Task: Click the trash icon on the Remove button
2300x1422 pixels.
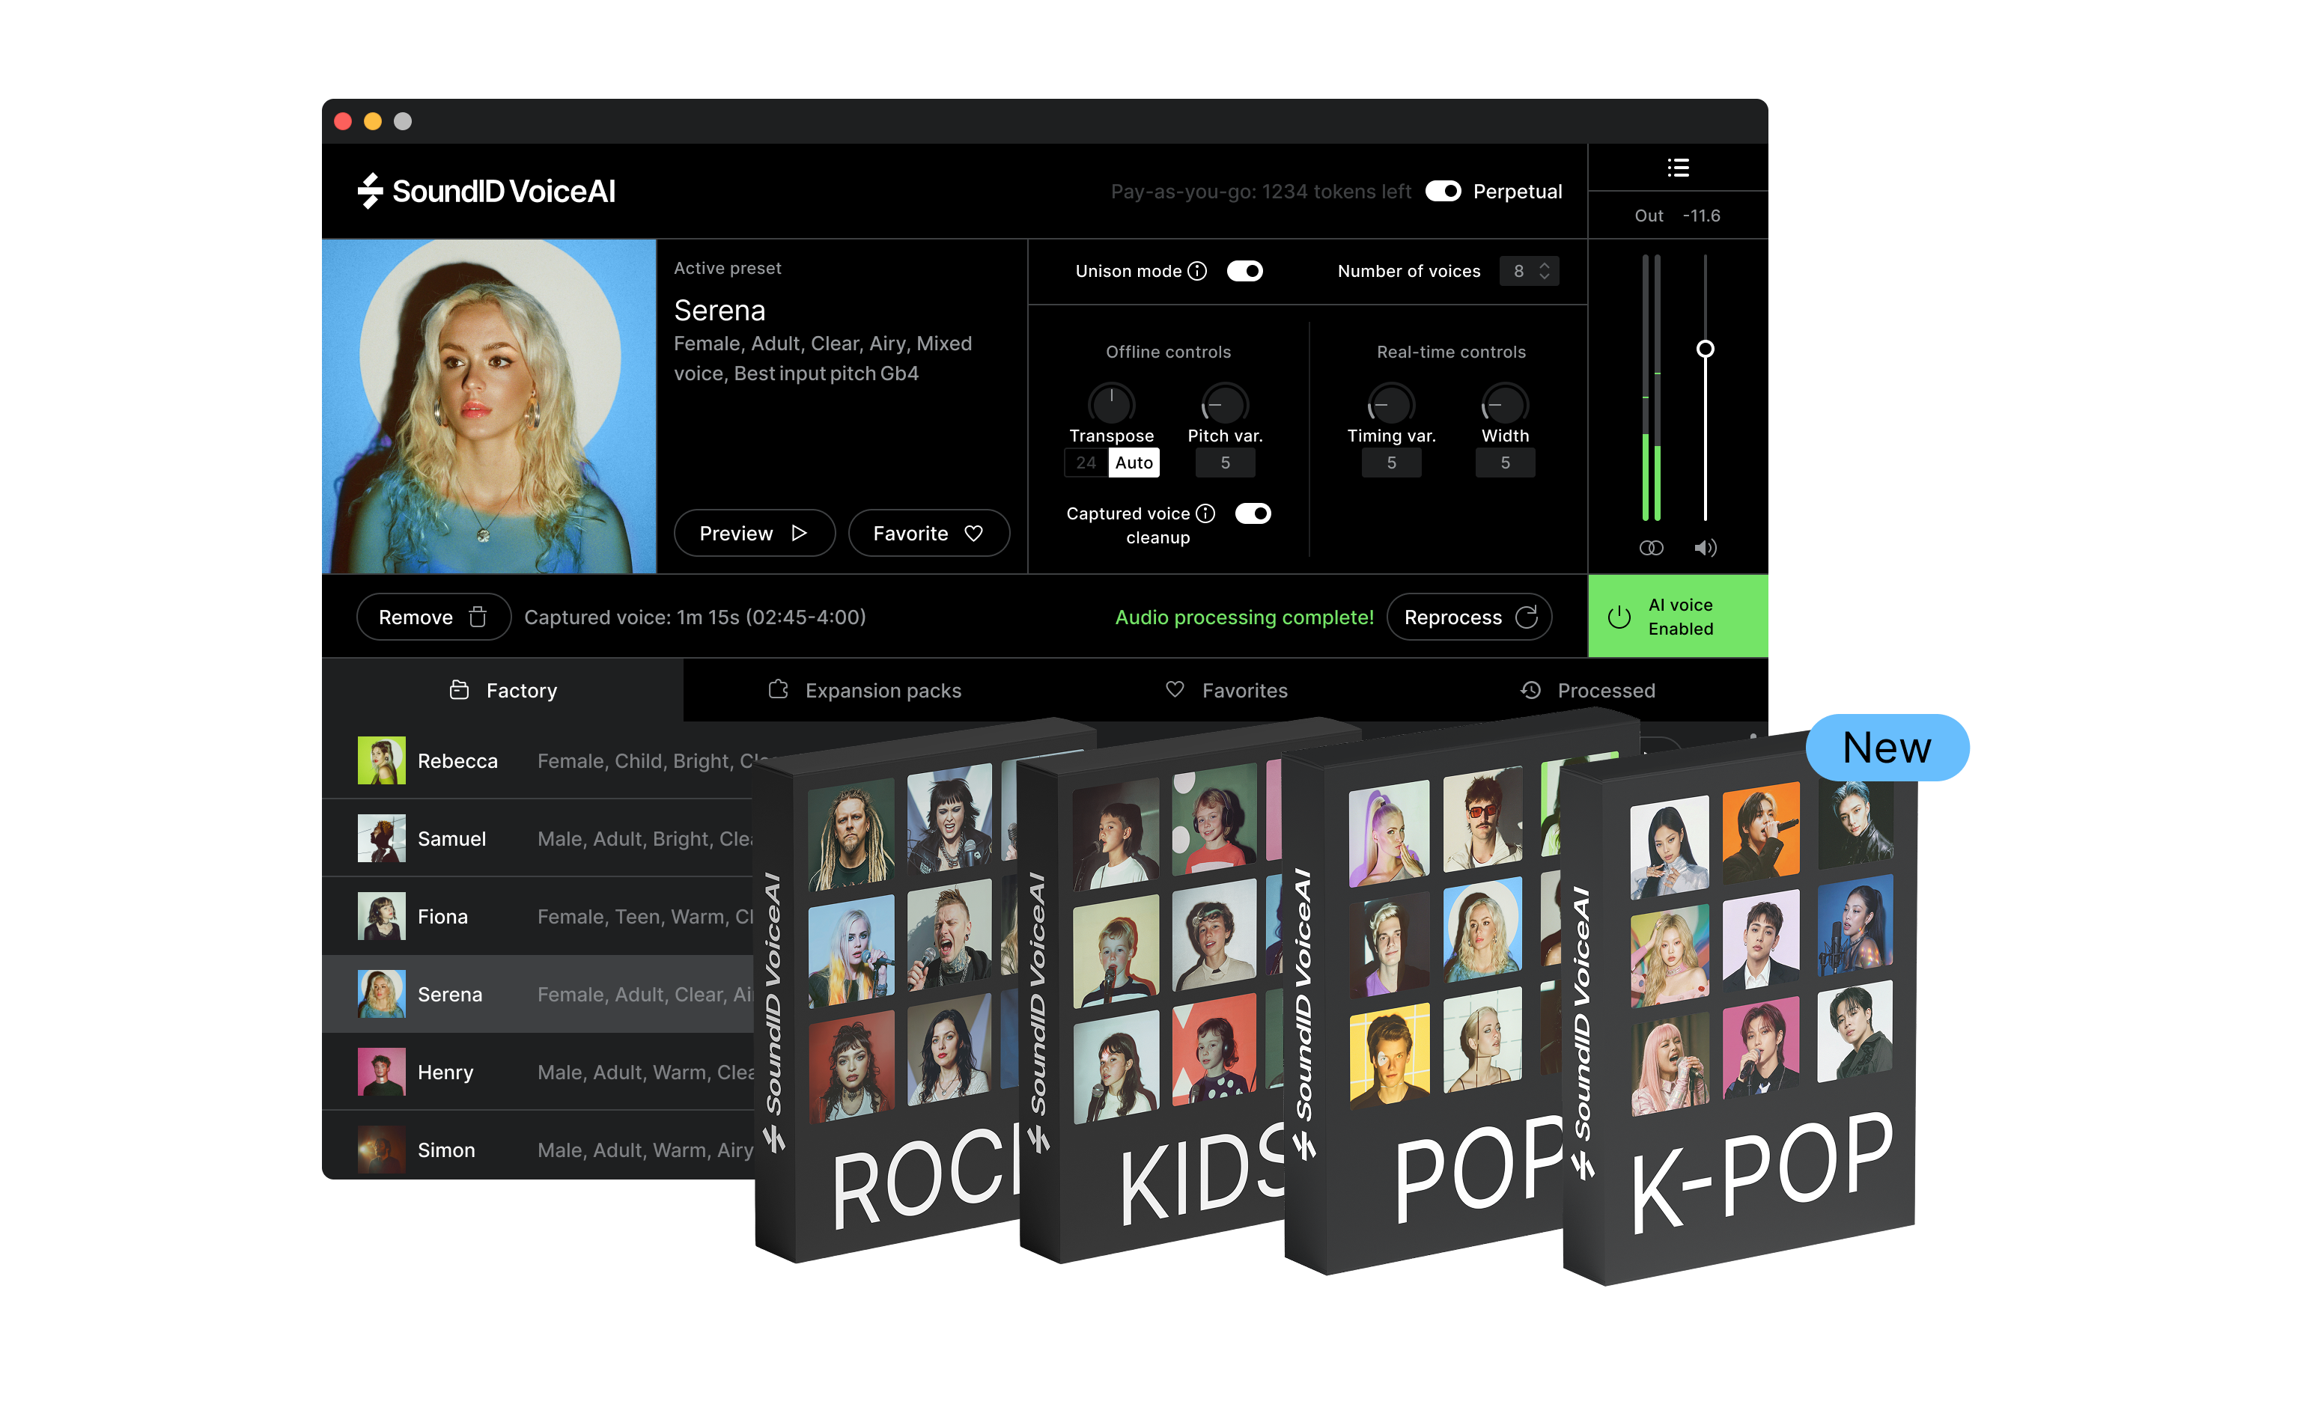Action: (477, 616)
